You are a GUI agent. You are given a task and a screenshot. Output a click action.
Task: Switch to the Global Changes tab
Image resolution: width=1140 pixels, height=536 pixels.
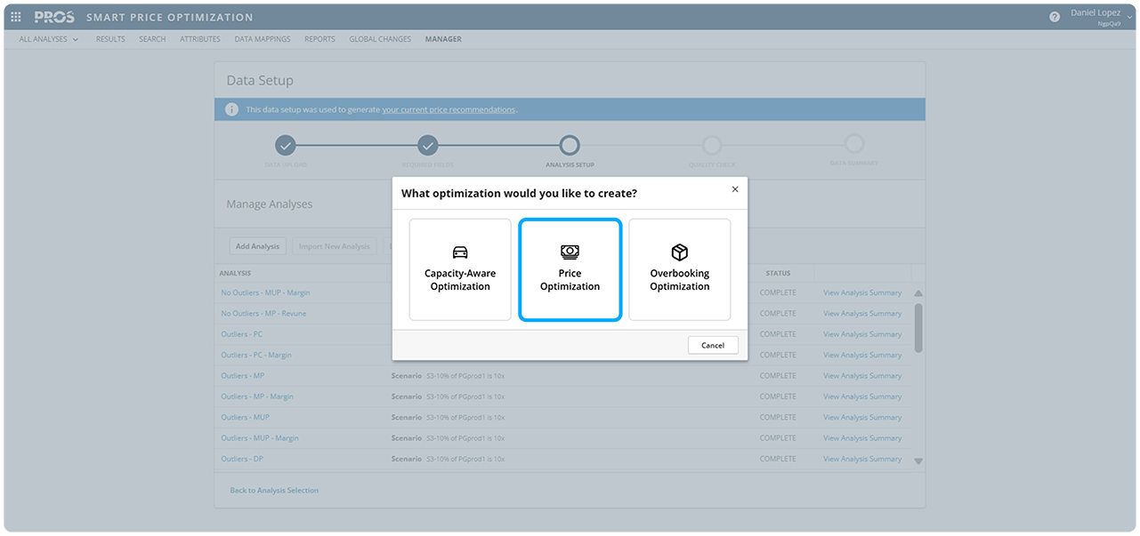(380, 39)
